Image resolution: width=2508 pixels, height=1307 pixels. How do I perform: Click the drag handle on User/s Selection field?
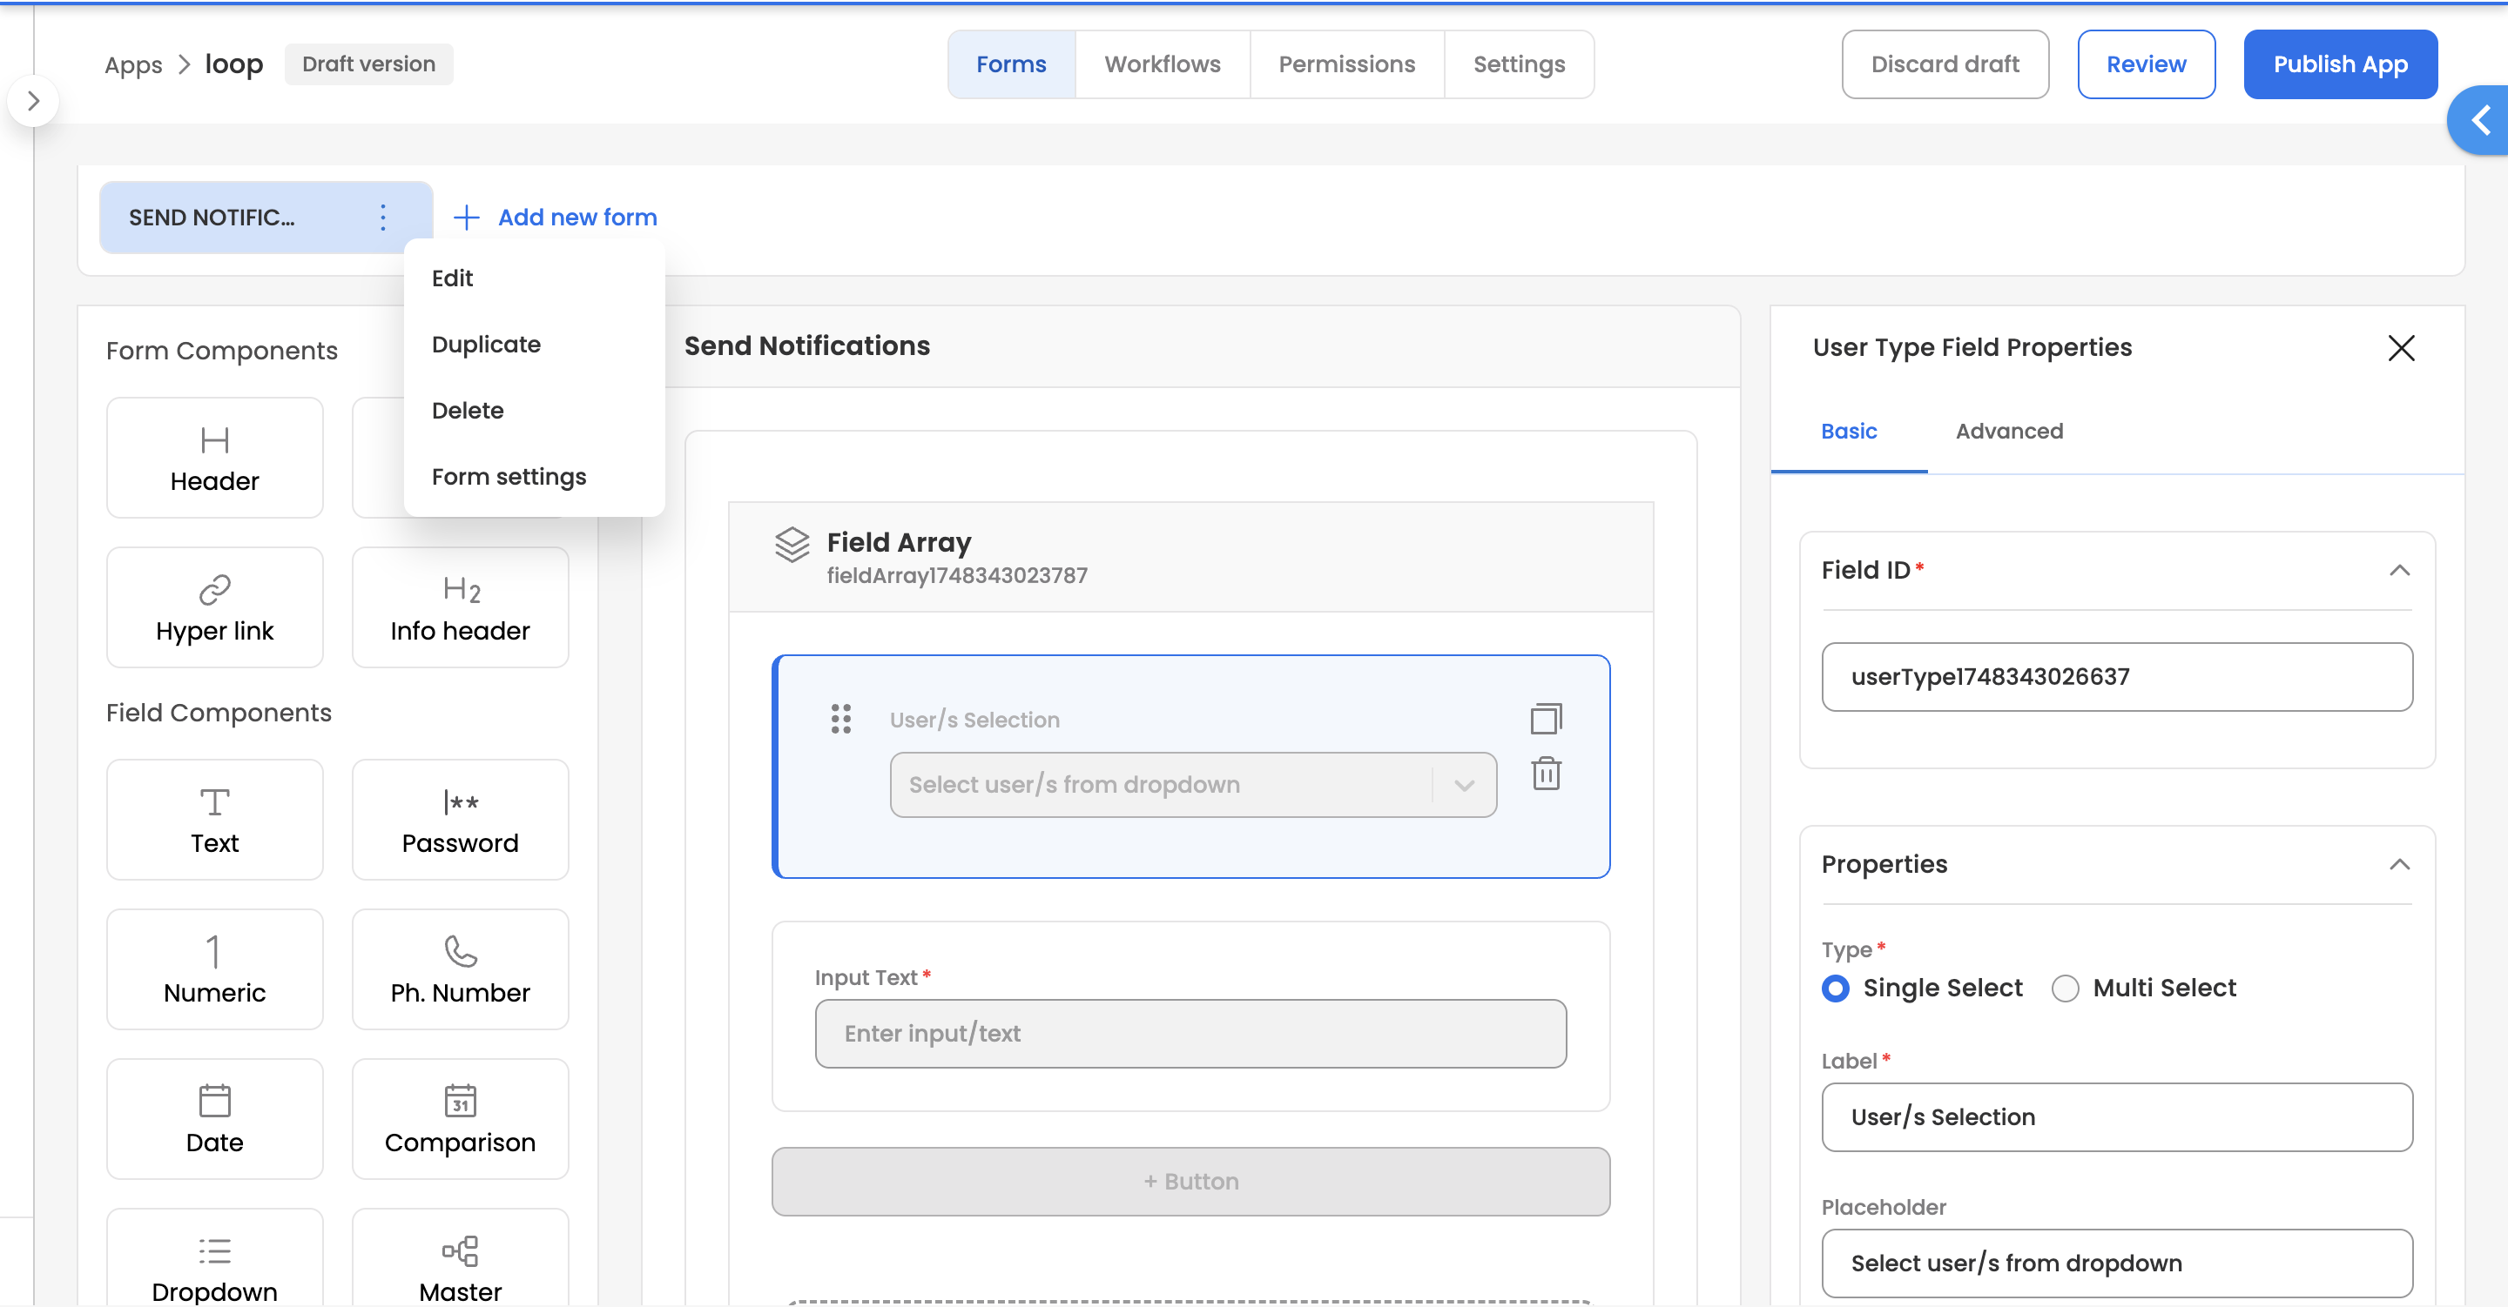(841, 719)
